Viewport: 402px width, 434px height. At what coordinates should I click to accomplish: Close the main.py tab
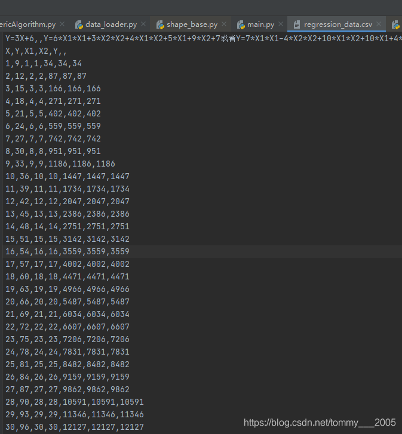coord(281,24)
